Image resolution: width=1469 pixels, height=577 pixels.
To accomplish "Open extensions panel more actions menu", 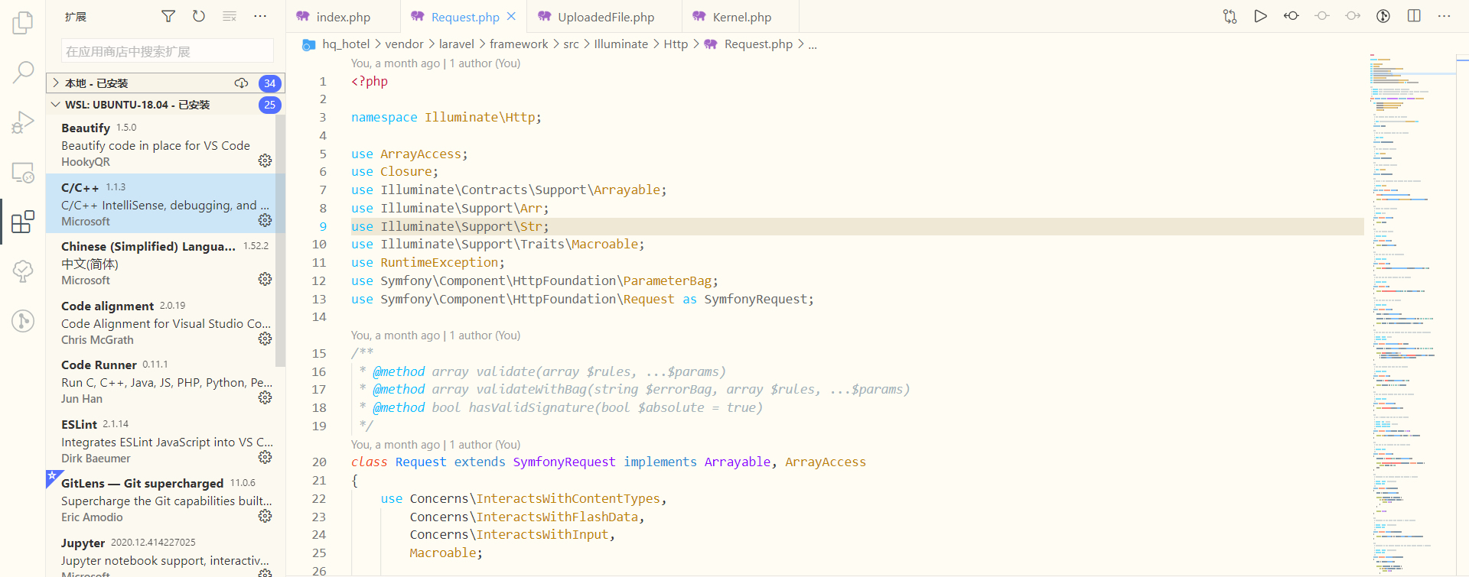I will coord(260,16).
